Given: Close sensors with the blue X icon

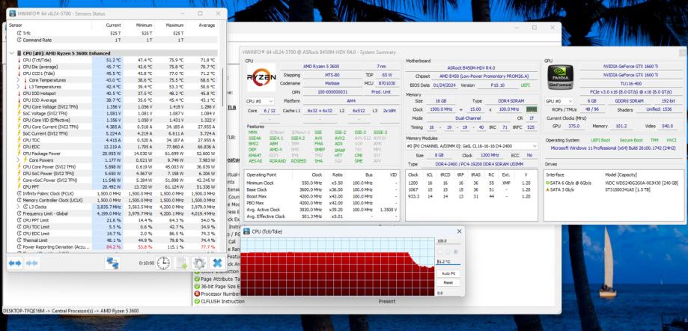Looking at the screenshot, I should click(217, 264).
